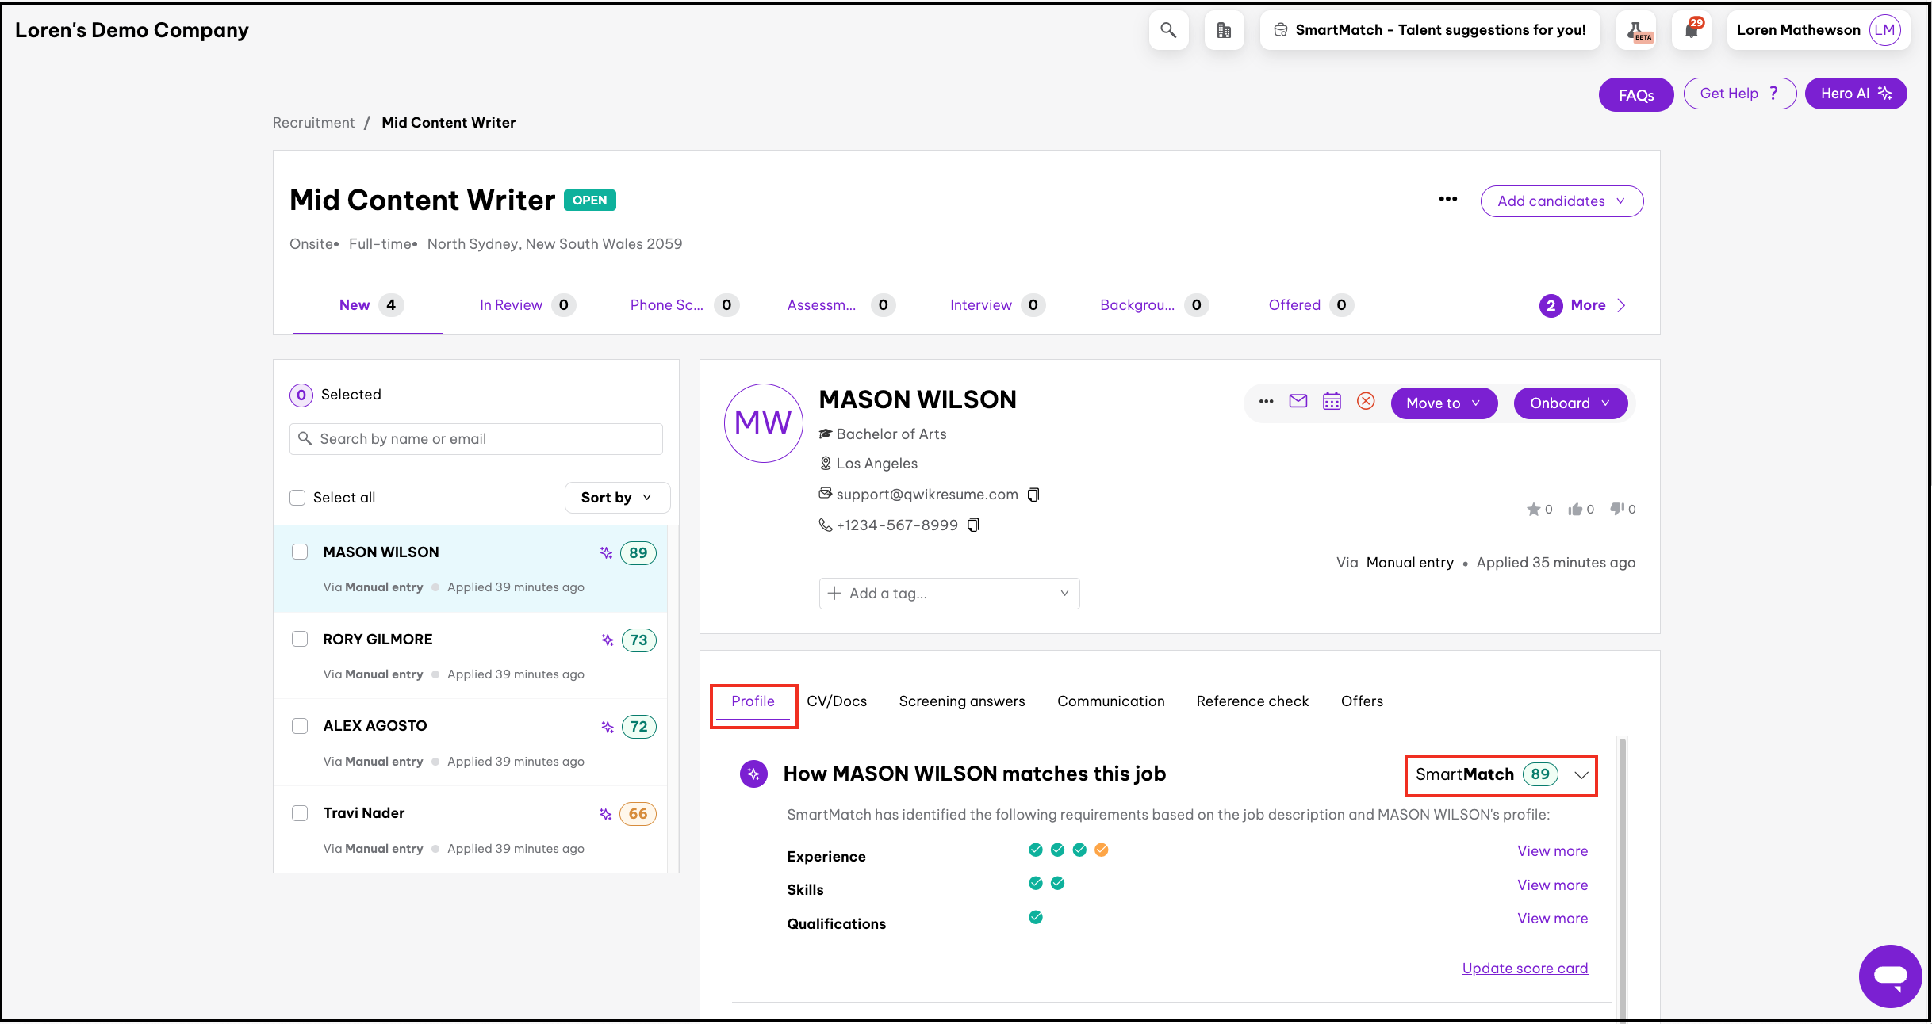This screenshot has height=1024, width=1932.
Task: Open the notifications bell icon
Action: (1692, 30)
